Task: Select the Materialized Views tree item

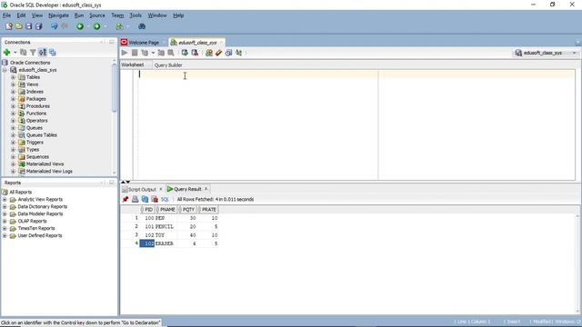Action: point(45,164)
